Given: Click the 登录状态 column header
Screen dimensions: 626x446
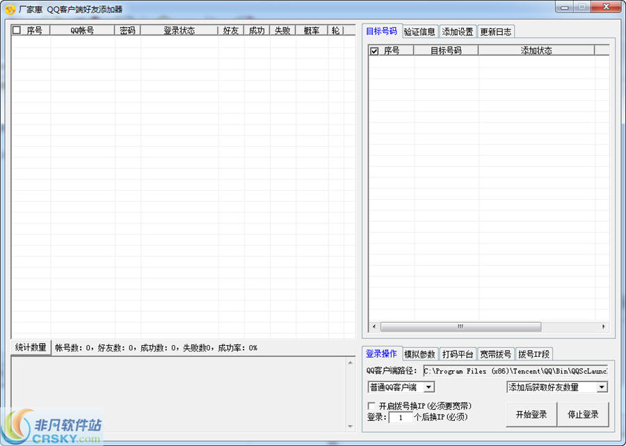Looking at the screenshot, I should [179, 31].
